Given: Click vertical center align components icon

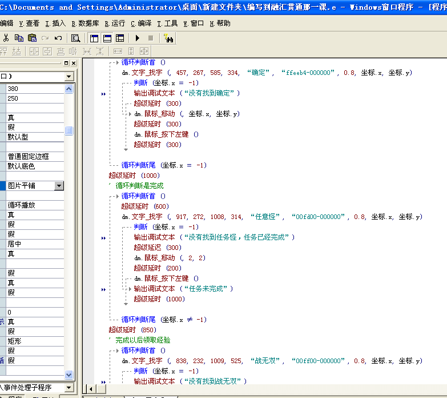Looking at the screenshot, I should (73, 51).
